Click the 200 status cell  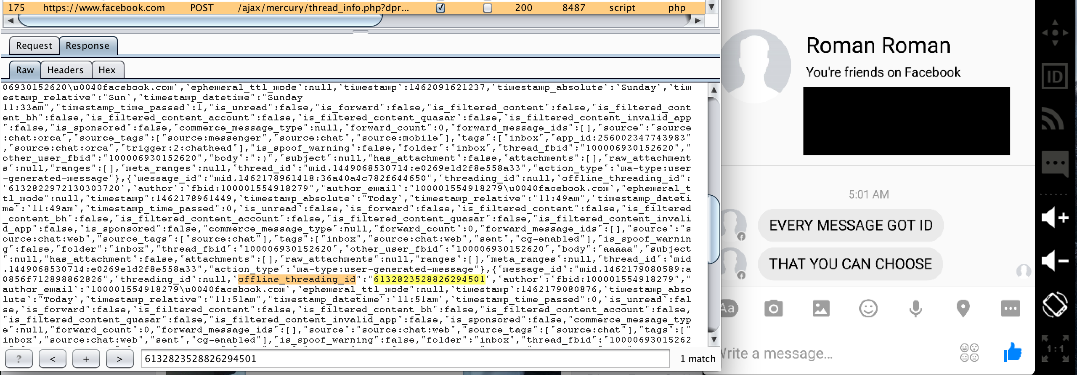[x=523, y=8]
